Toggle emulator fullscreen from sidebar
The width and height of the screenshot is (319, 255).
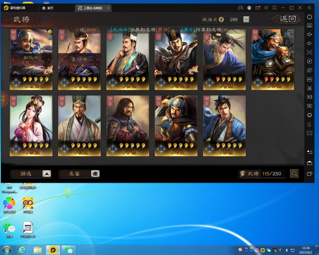309,52
